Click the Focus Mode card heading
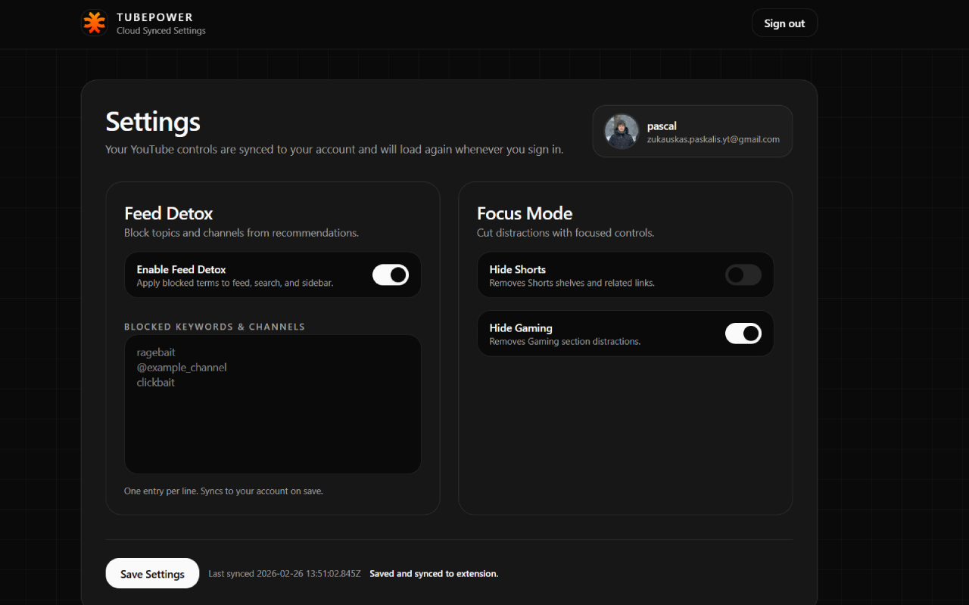969x605 pixels. 525,214
